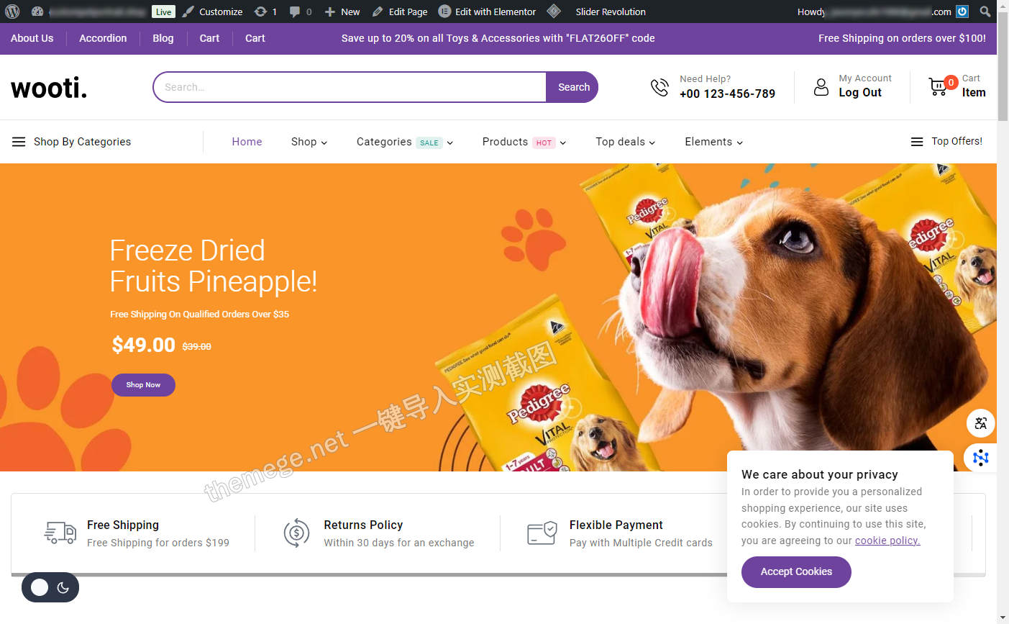
Task: Expand the Elements dropdown
Action: (714, 142)
